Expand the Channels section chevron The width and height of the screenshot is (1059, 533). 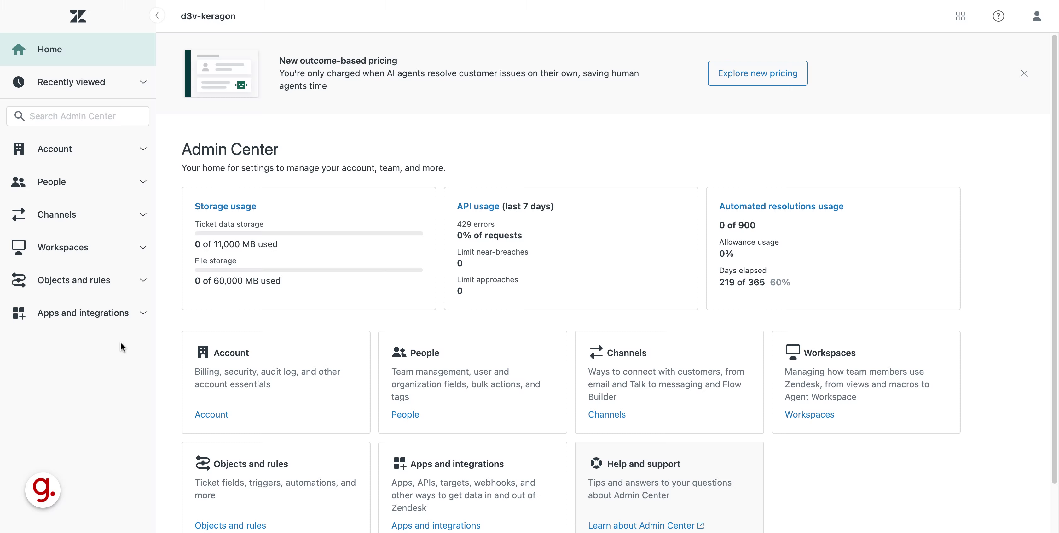143,214
